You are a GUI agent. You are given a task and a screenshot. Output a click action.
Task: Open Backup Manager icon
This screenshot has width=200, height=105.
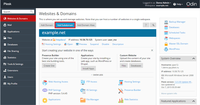(x=166, y=22)
